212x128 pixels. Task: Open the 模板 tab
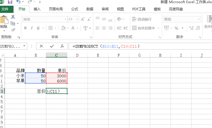pos(157,9)
